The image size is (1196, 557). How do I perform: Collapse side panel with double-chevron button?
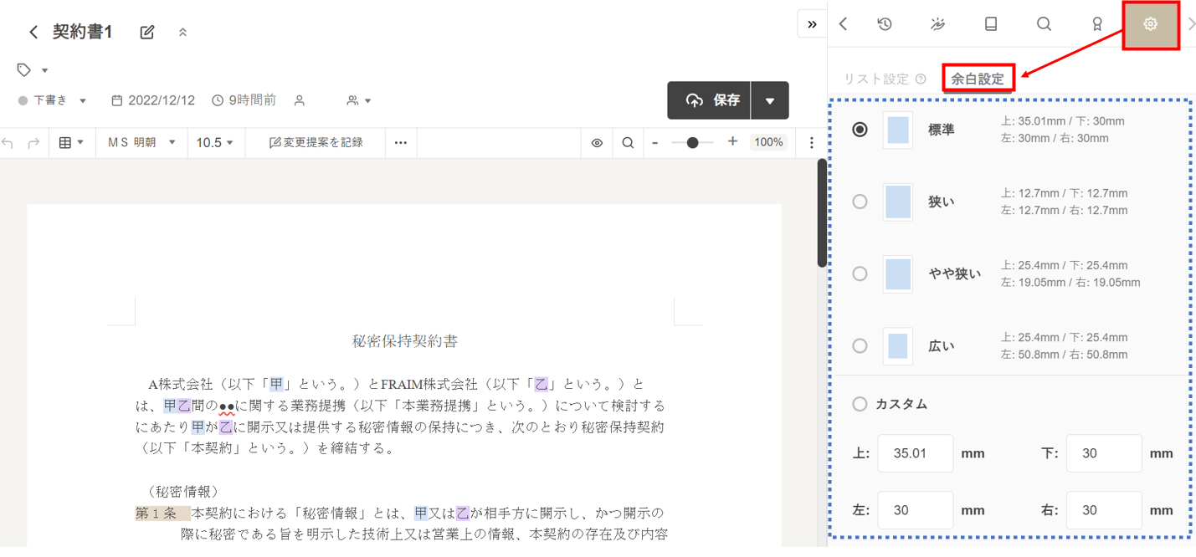pyautogui.click(x=812, y=24)
